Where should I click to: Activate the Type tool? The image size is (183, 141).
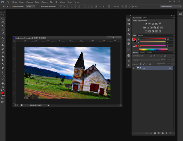tap(3, 72)
